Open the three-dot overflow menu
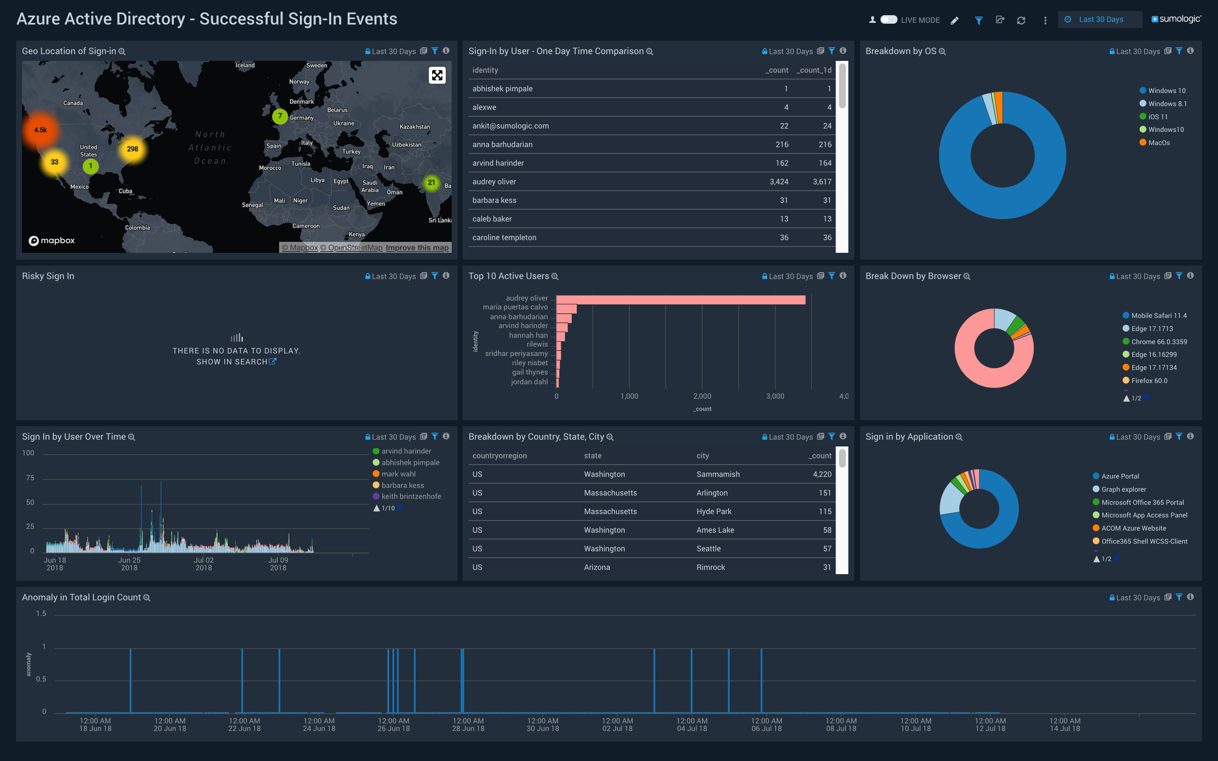The height and width of the screenshot is (761, 1218). coord(1045,21)
